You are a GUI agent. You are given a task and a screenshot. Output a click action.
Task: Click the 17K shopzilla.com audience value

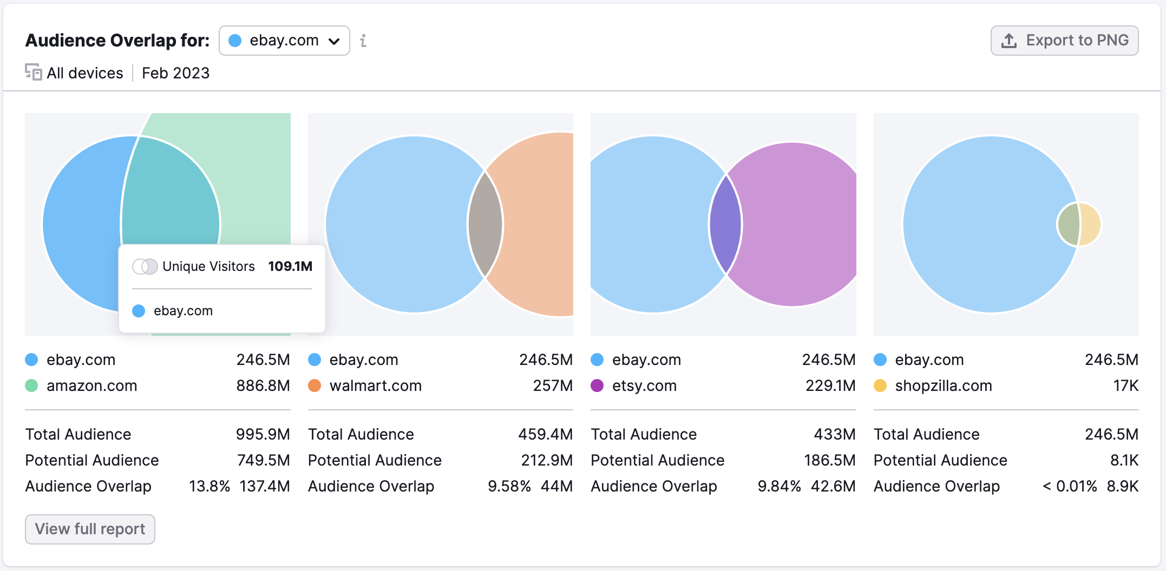click(1126, 386)
